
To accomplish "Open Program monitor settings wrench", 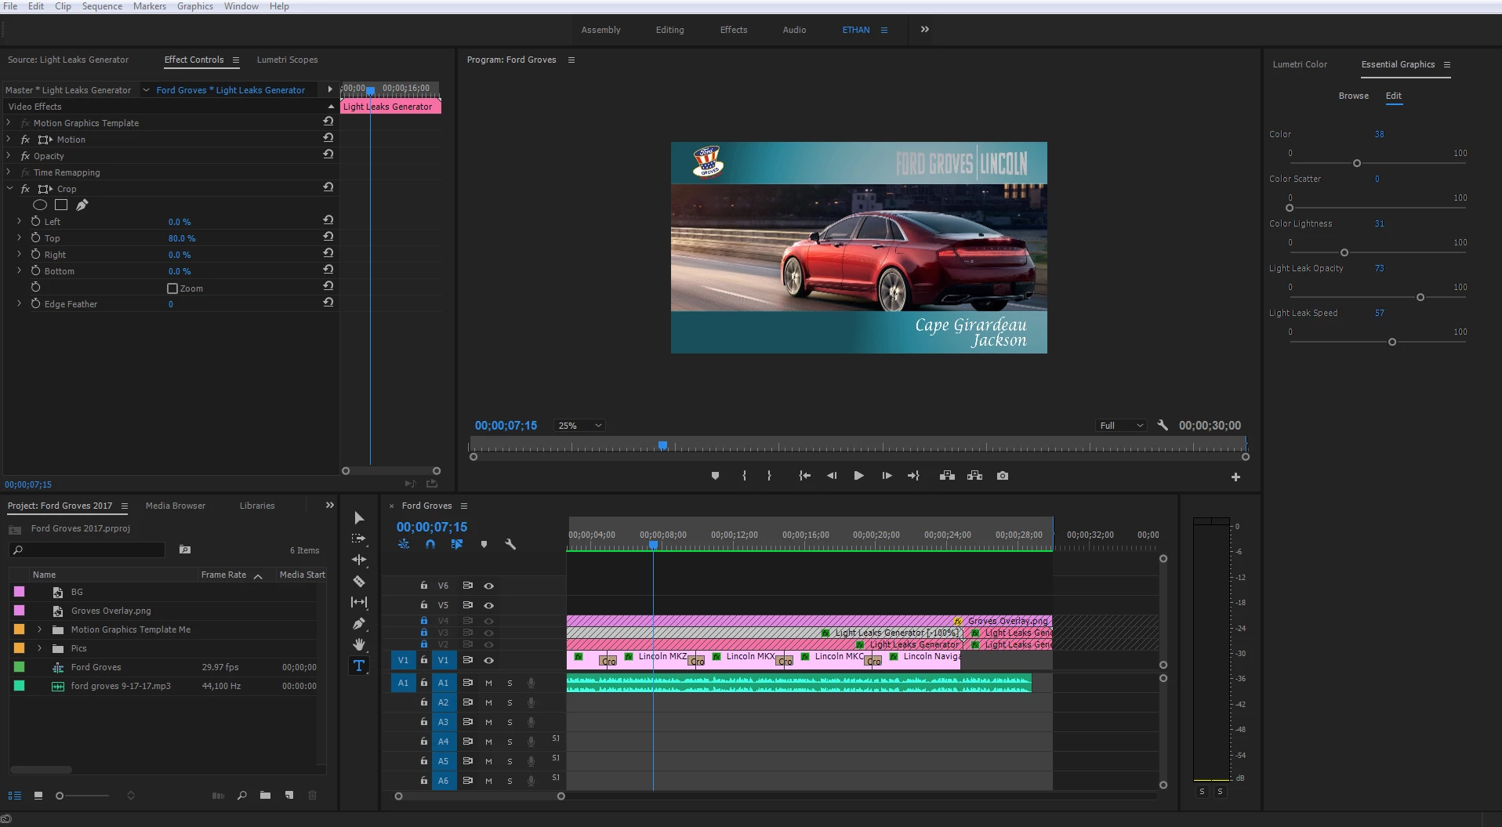I will coord(1163,425).
